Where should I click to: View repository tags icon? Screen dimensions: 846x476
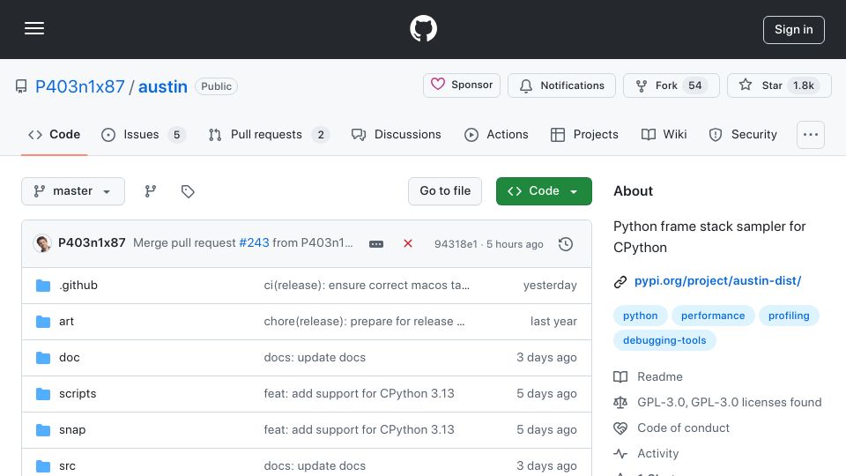[187, 191]
